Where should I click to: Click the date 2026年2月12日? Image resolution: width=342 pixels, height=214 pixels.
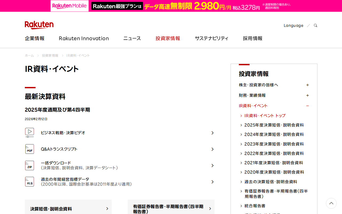coord(36,119)
